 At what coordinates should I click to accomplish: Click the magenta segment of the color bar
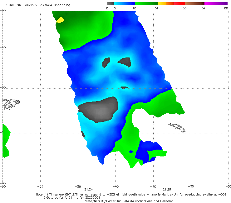coord(216,4)
